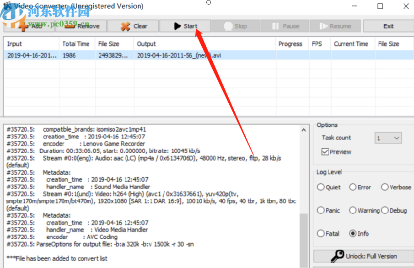Click the black play icon on Start

point(177,26)
